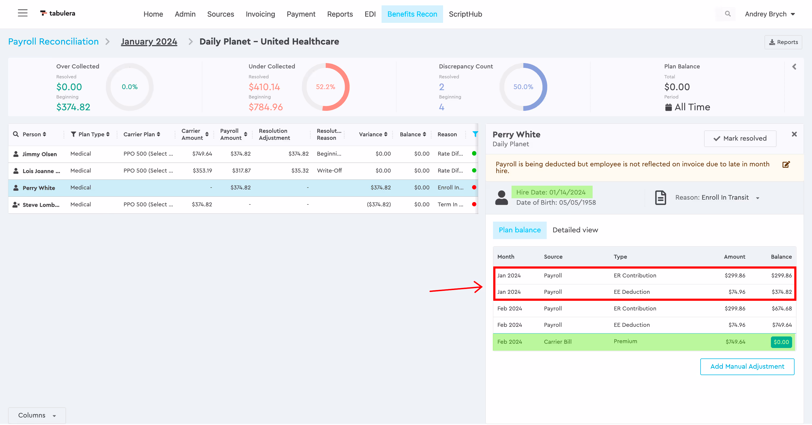The width and height of the screenshot is (812, 425).
Task: Collapse the summary panel with left chevron
Action: click(794, 67)
